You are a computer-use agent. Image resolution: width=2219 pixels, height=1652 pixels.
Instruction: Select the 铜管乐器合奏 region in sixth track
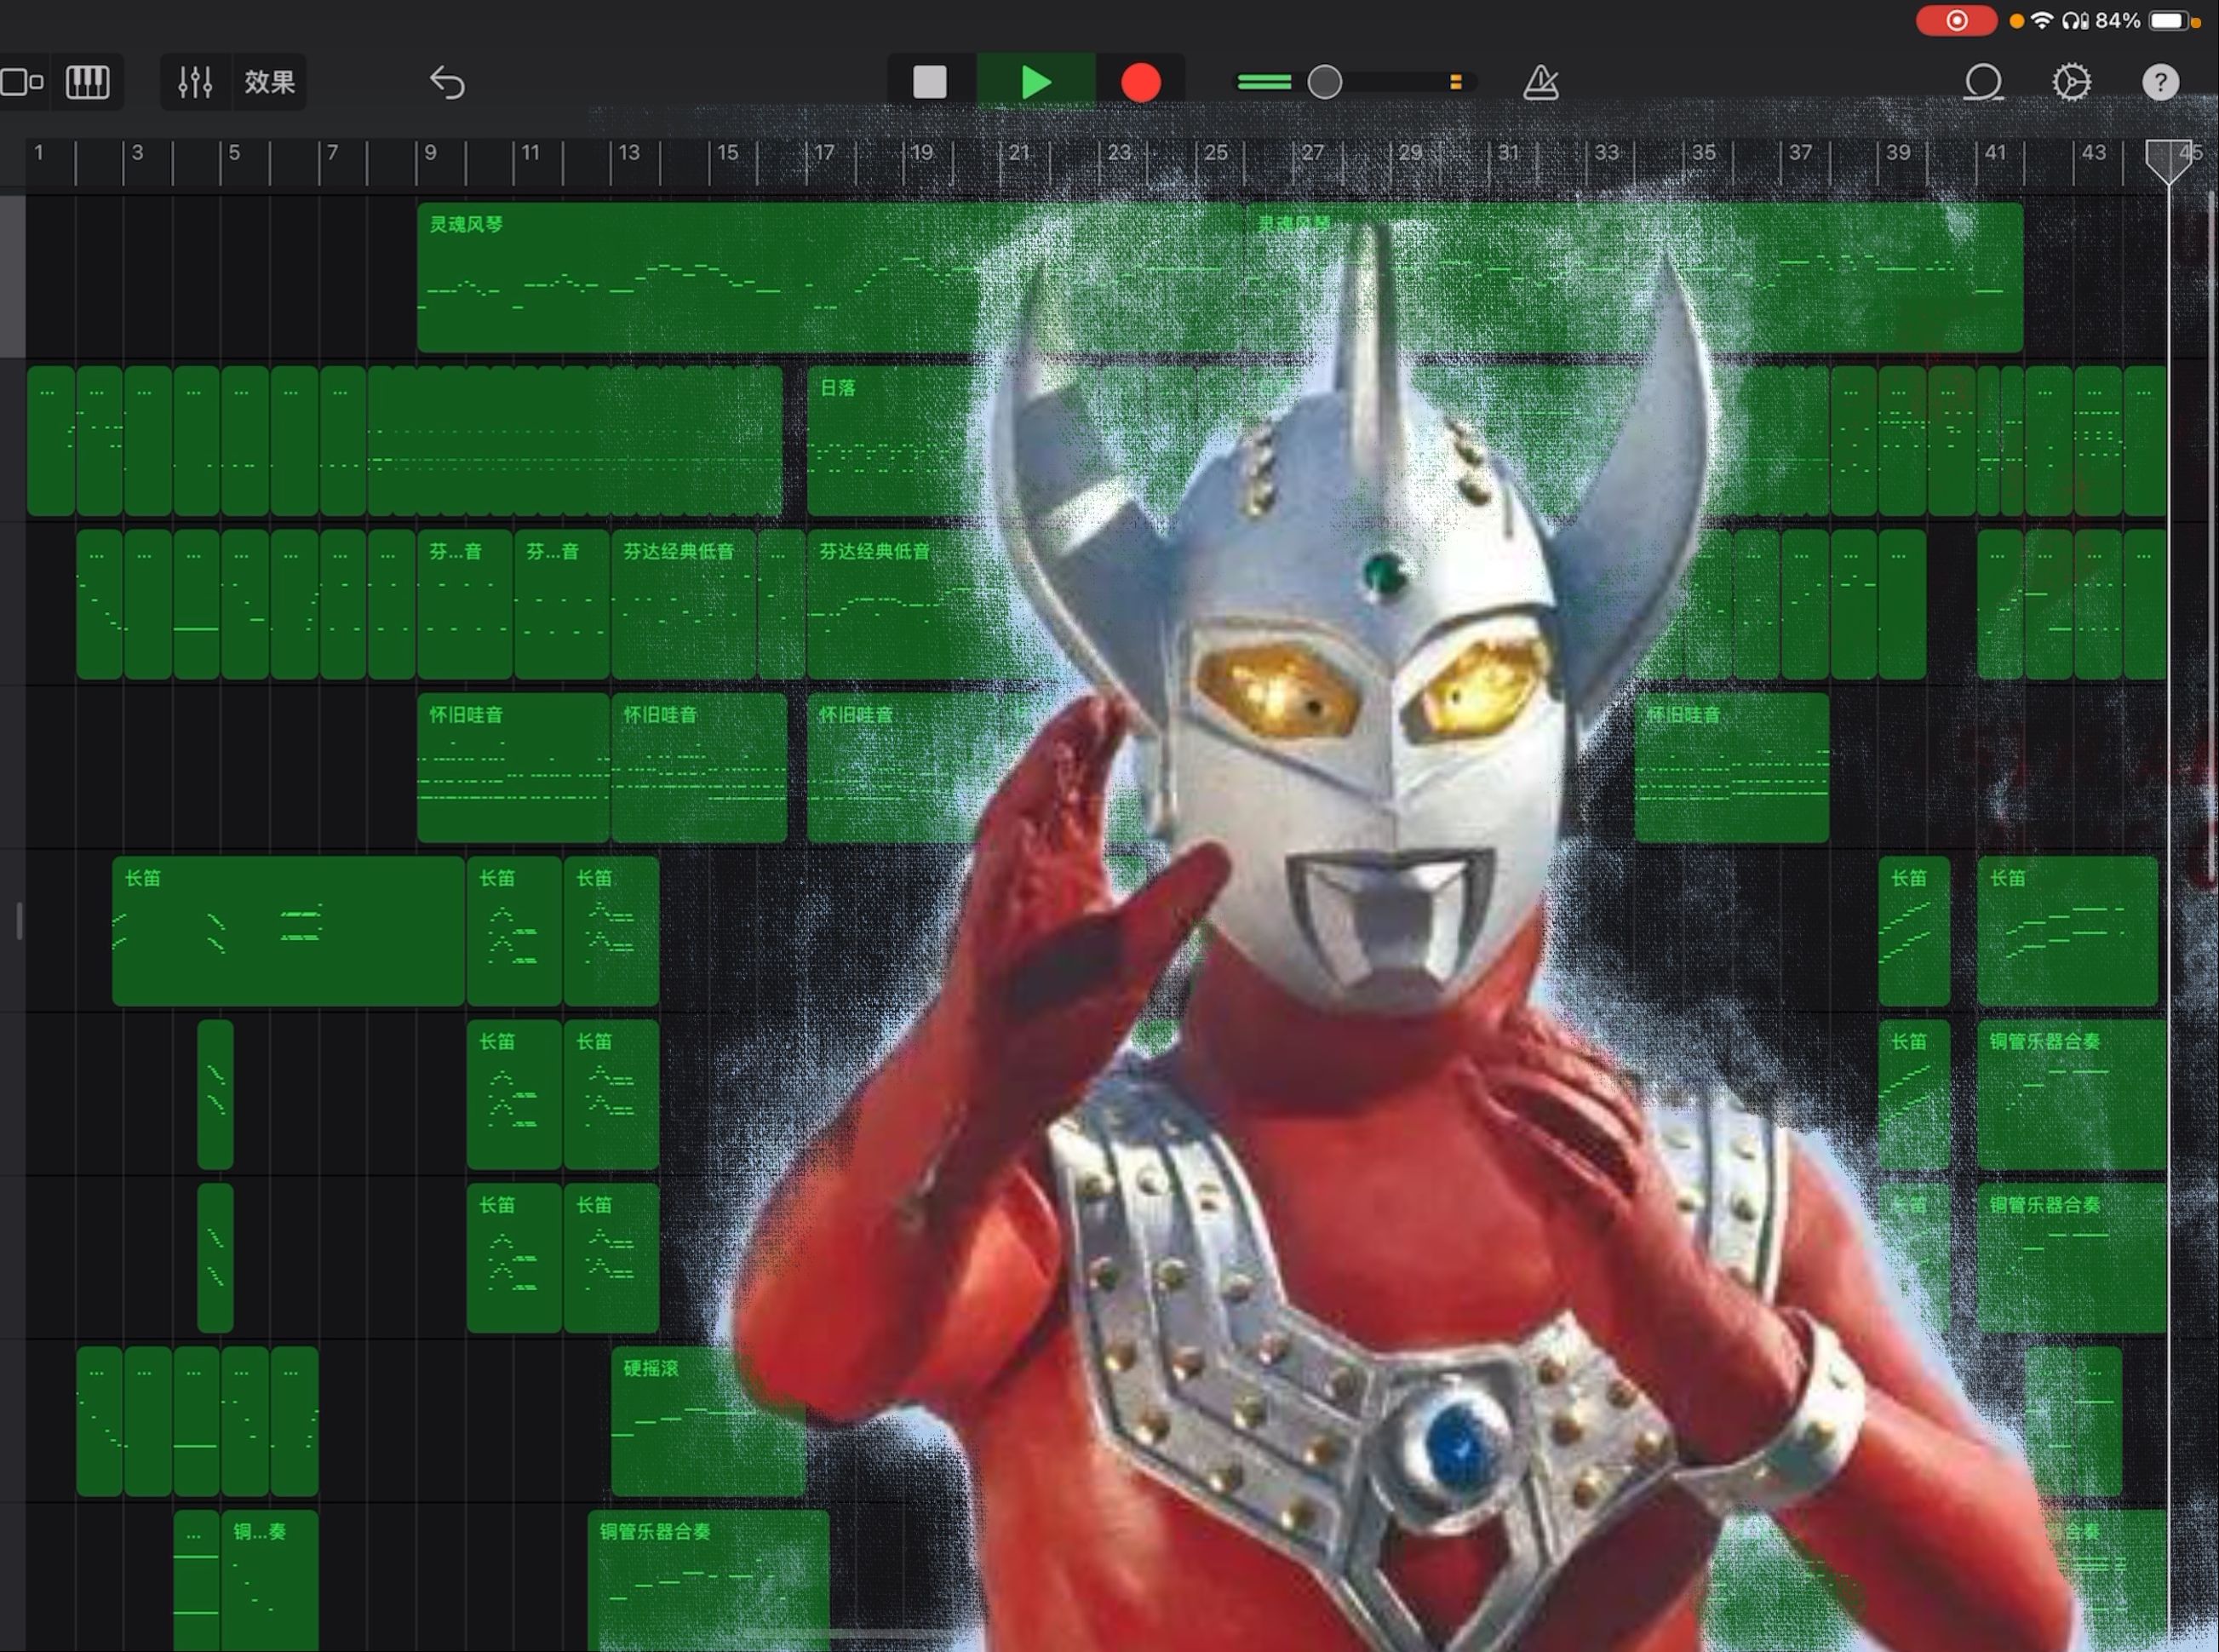[x=2072, y=1094]
